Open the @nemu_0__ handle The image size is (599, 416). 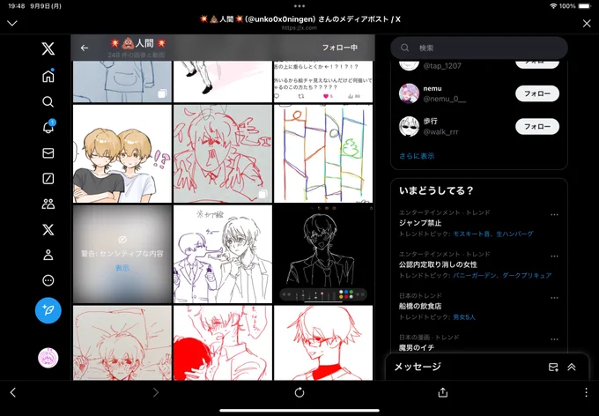(444, 100)
